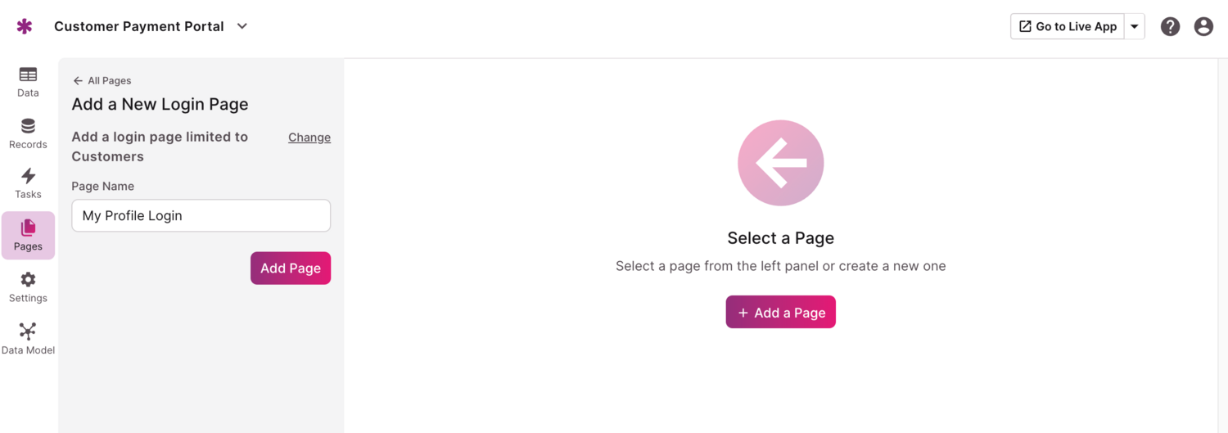Click the plus Add a Page button
Image resolution: width=1228 pixels, height=433 pixels.
[780, 312]
